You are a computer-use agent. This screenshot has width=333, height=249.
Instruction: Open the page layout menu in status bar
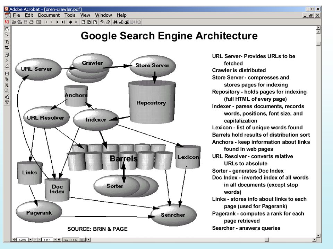83,239
